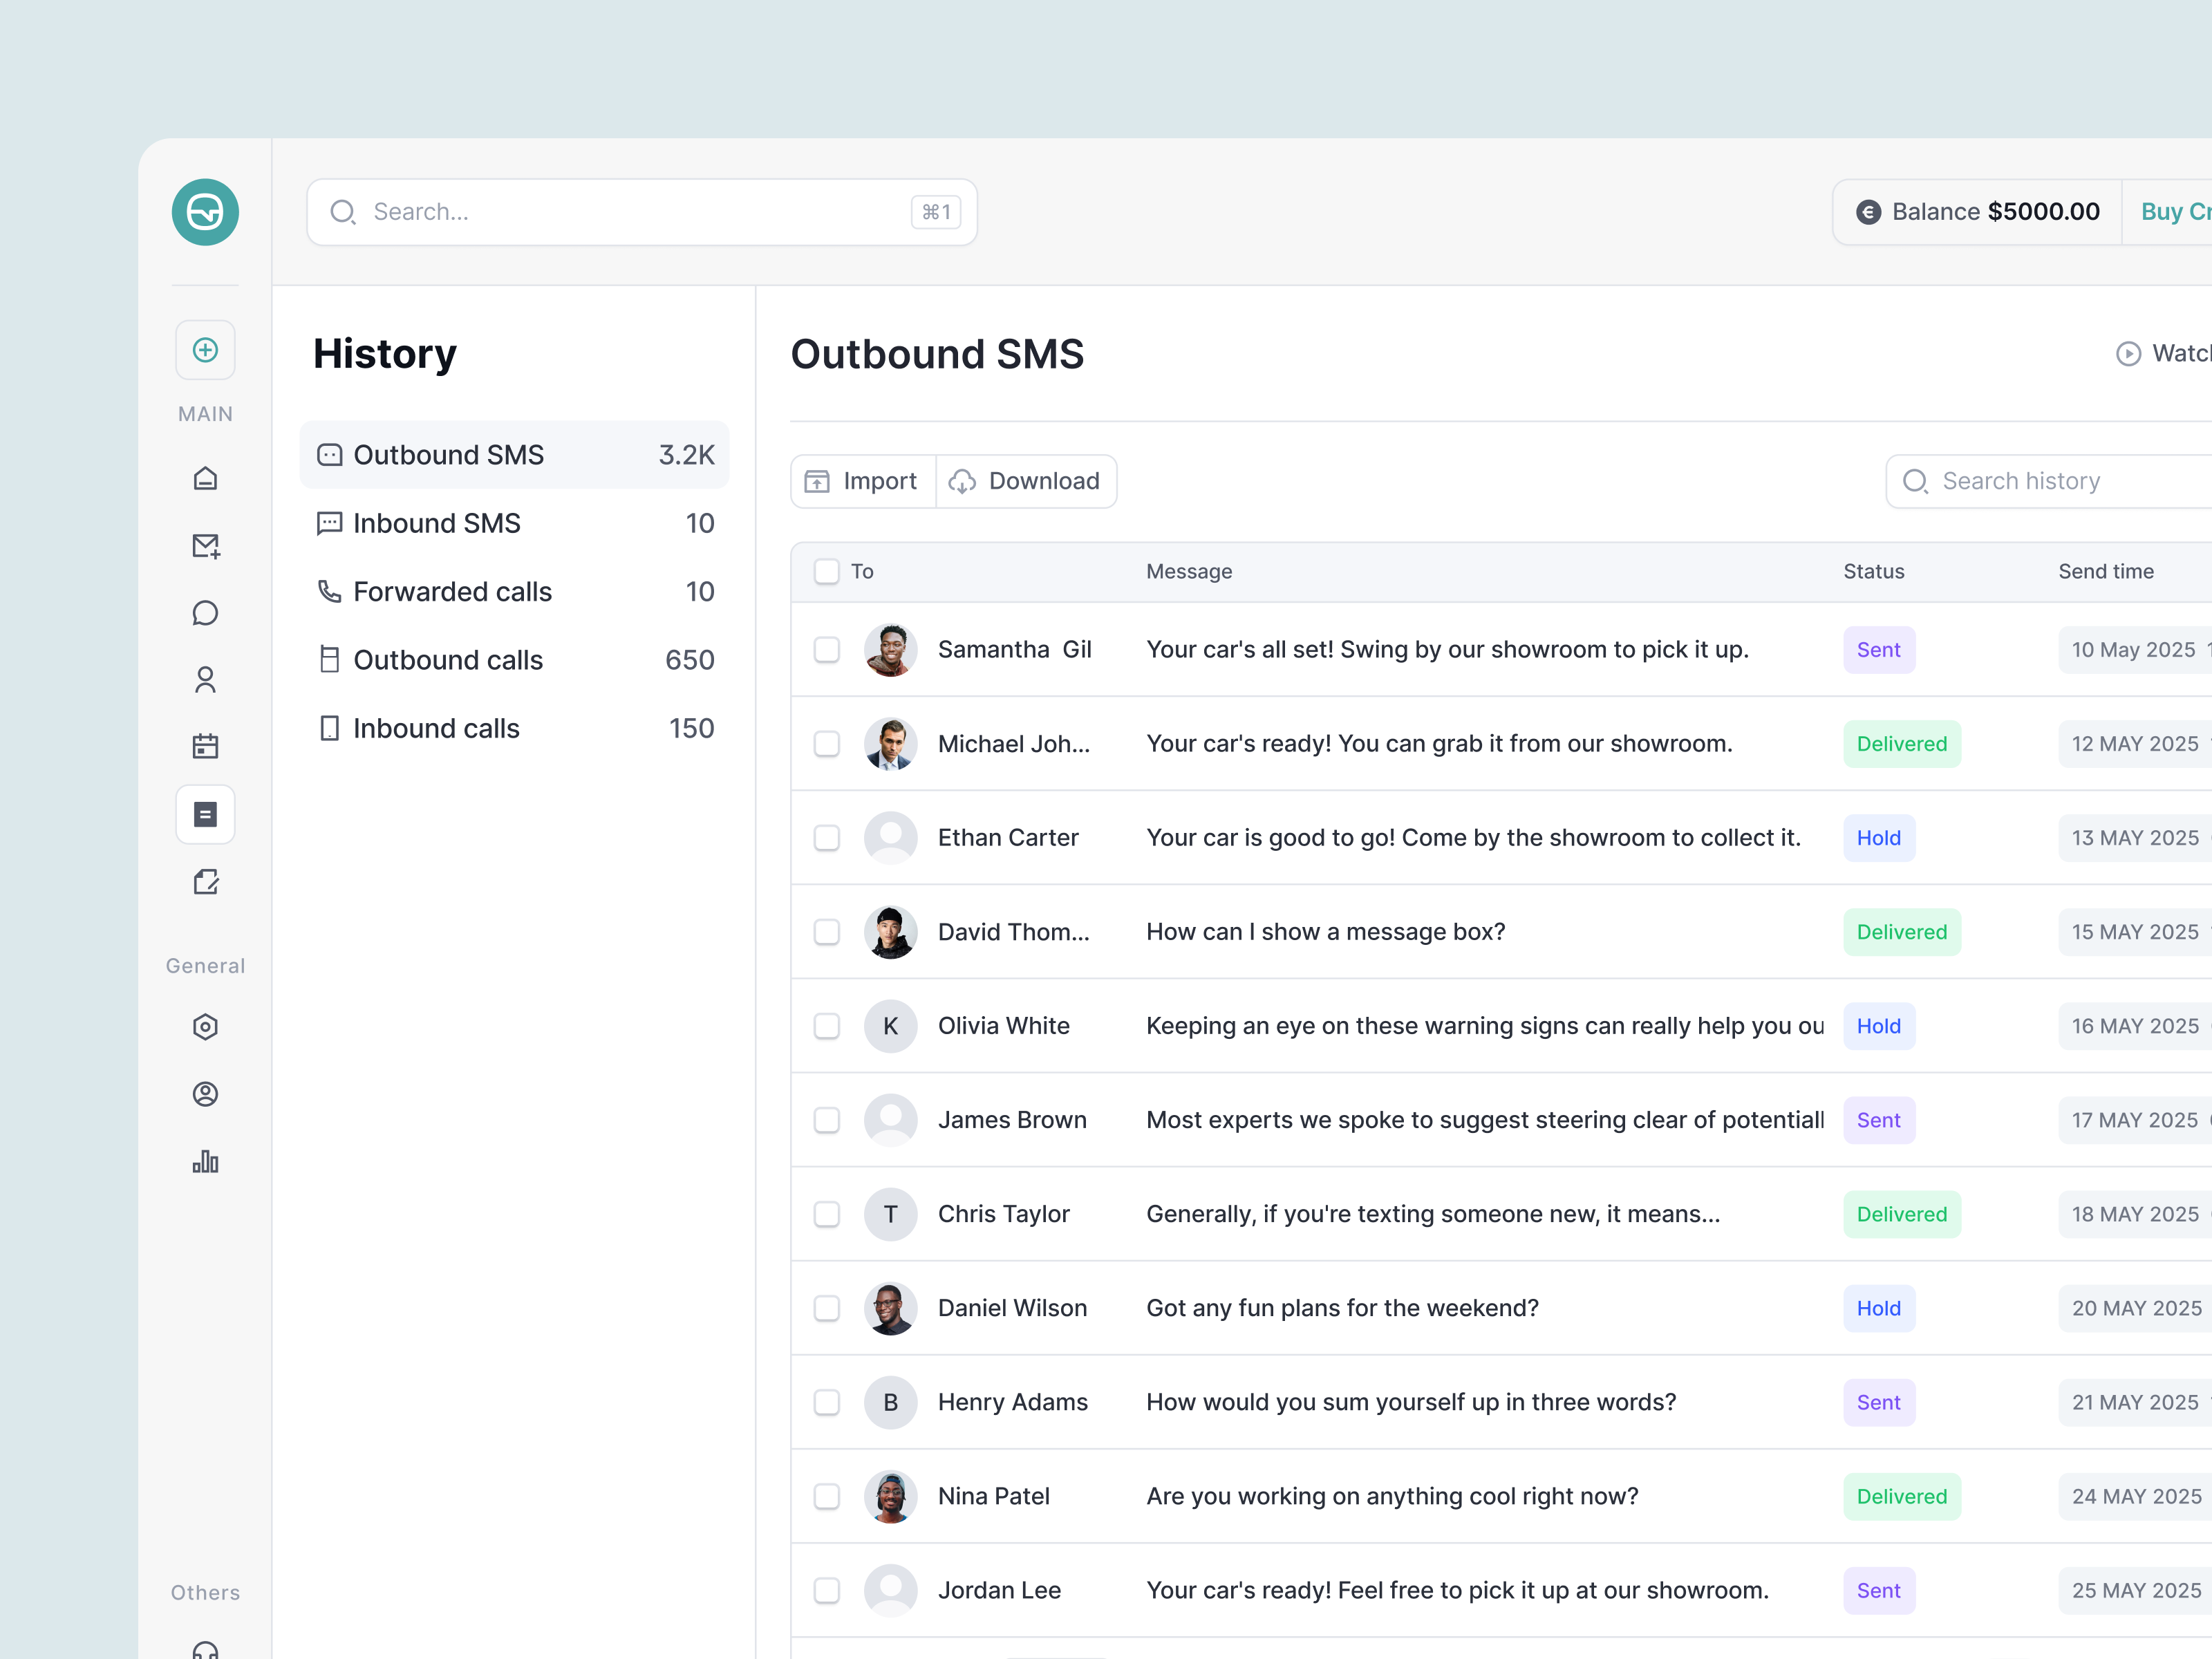Open the analytics bar chart icon
The width and height of the screenshot is (2212, 1659).
205,1161
